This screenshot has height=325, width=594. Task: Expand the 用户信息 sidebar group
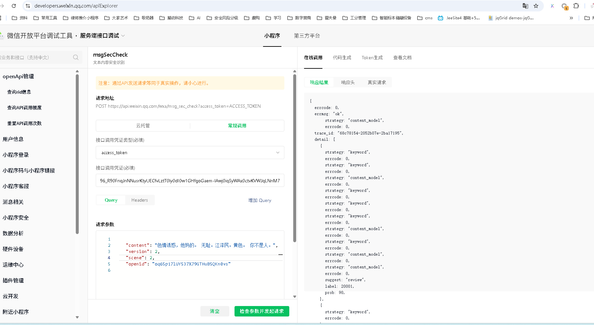13,139
